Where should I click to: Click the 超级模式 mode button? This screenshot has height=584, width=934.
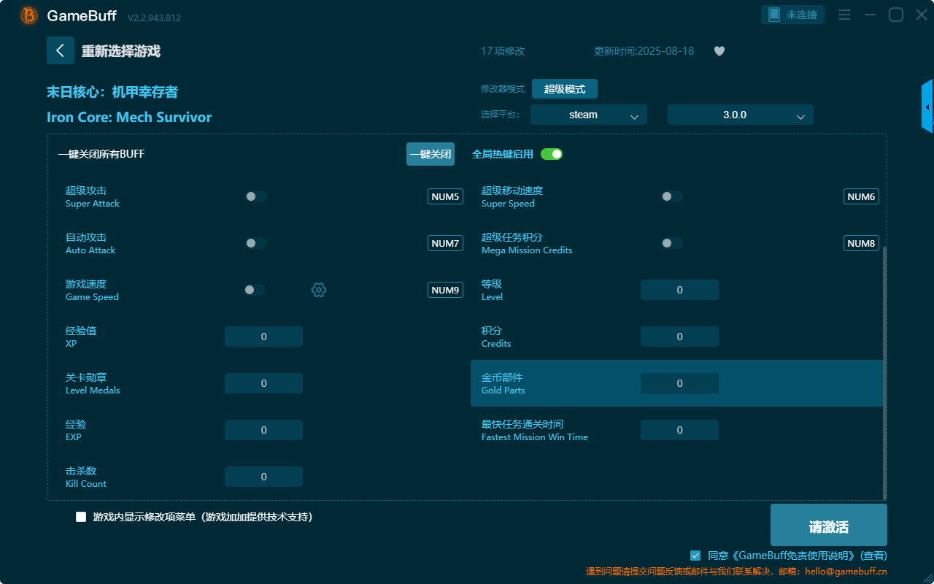565,89
